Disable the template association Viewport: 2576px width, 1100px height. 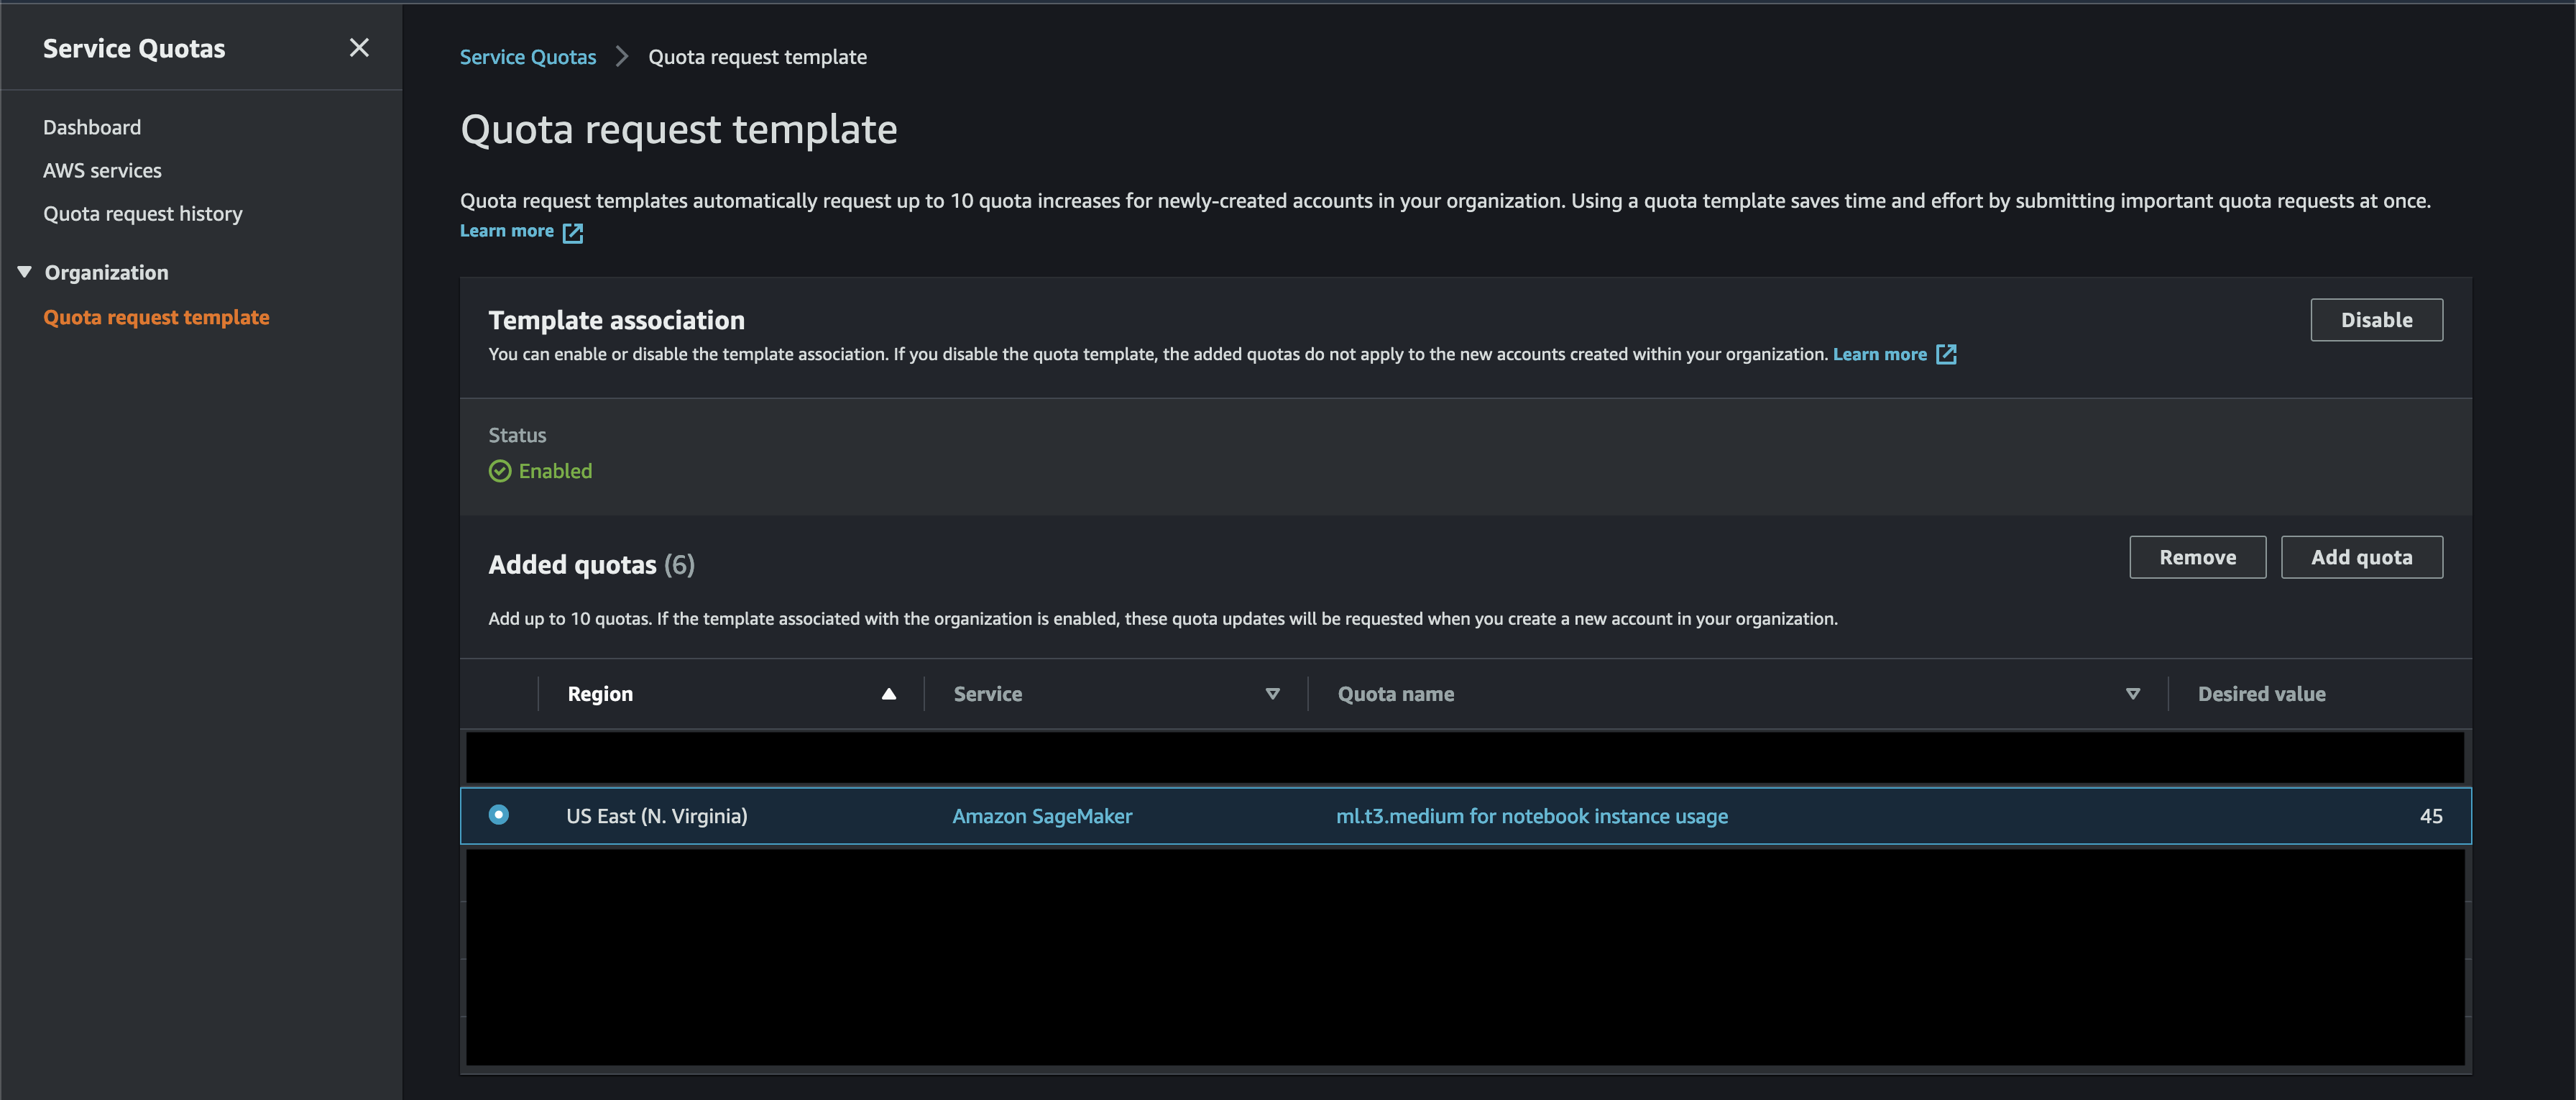[2376, 320]
